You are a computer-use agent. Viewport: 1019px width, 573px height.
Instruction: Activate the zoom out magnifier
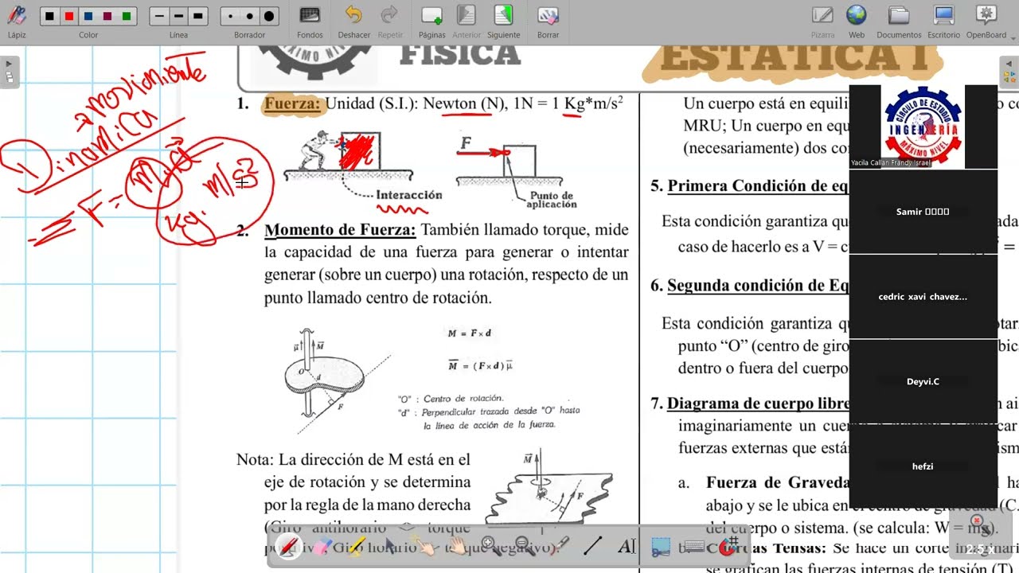525,547
